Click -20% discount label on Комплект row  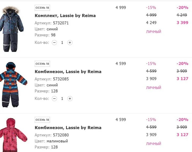pyautogui.click(x=182, y=7)
